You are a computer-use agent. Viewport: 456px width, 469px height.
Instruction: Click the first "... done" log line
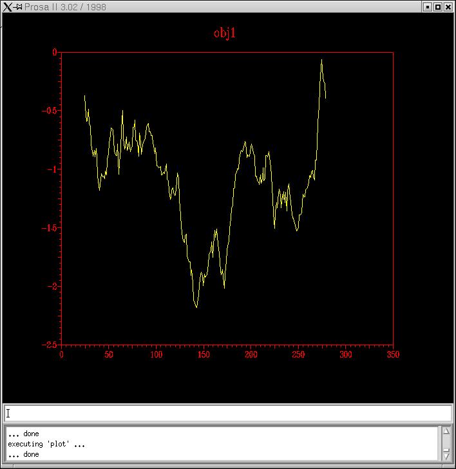click(x=23, y=434)
